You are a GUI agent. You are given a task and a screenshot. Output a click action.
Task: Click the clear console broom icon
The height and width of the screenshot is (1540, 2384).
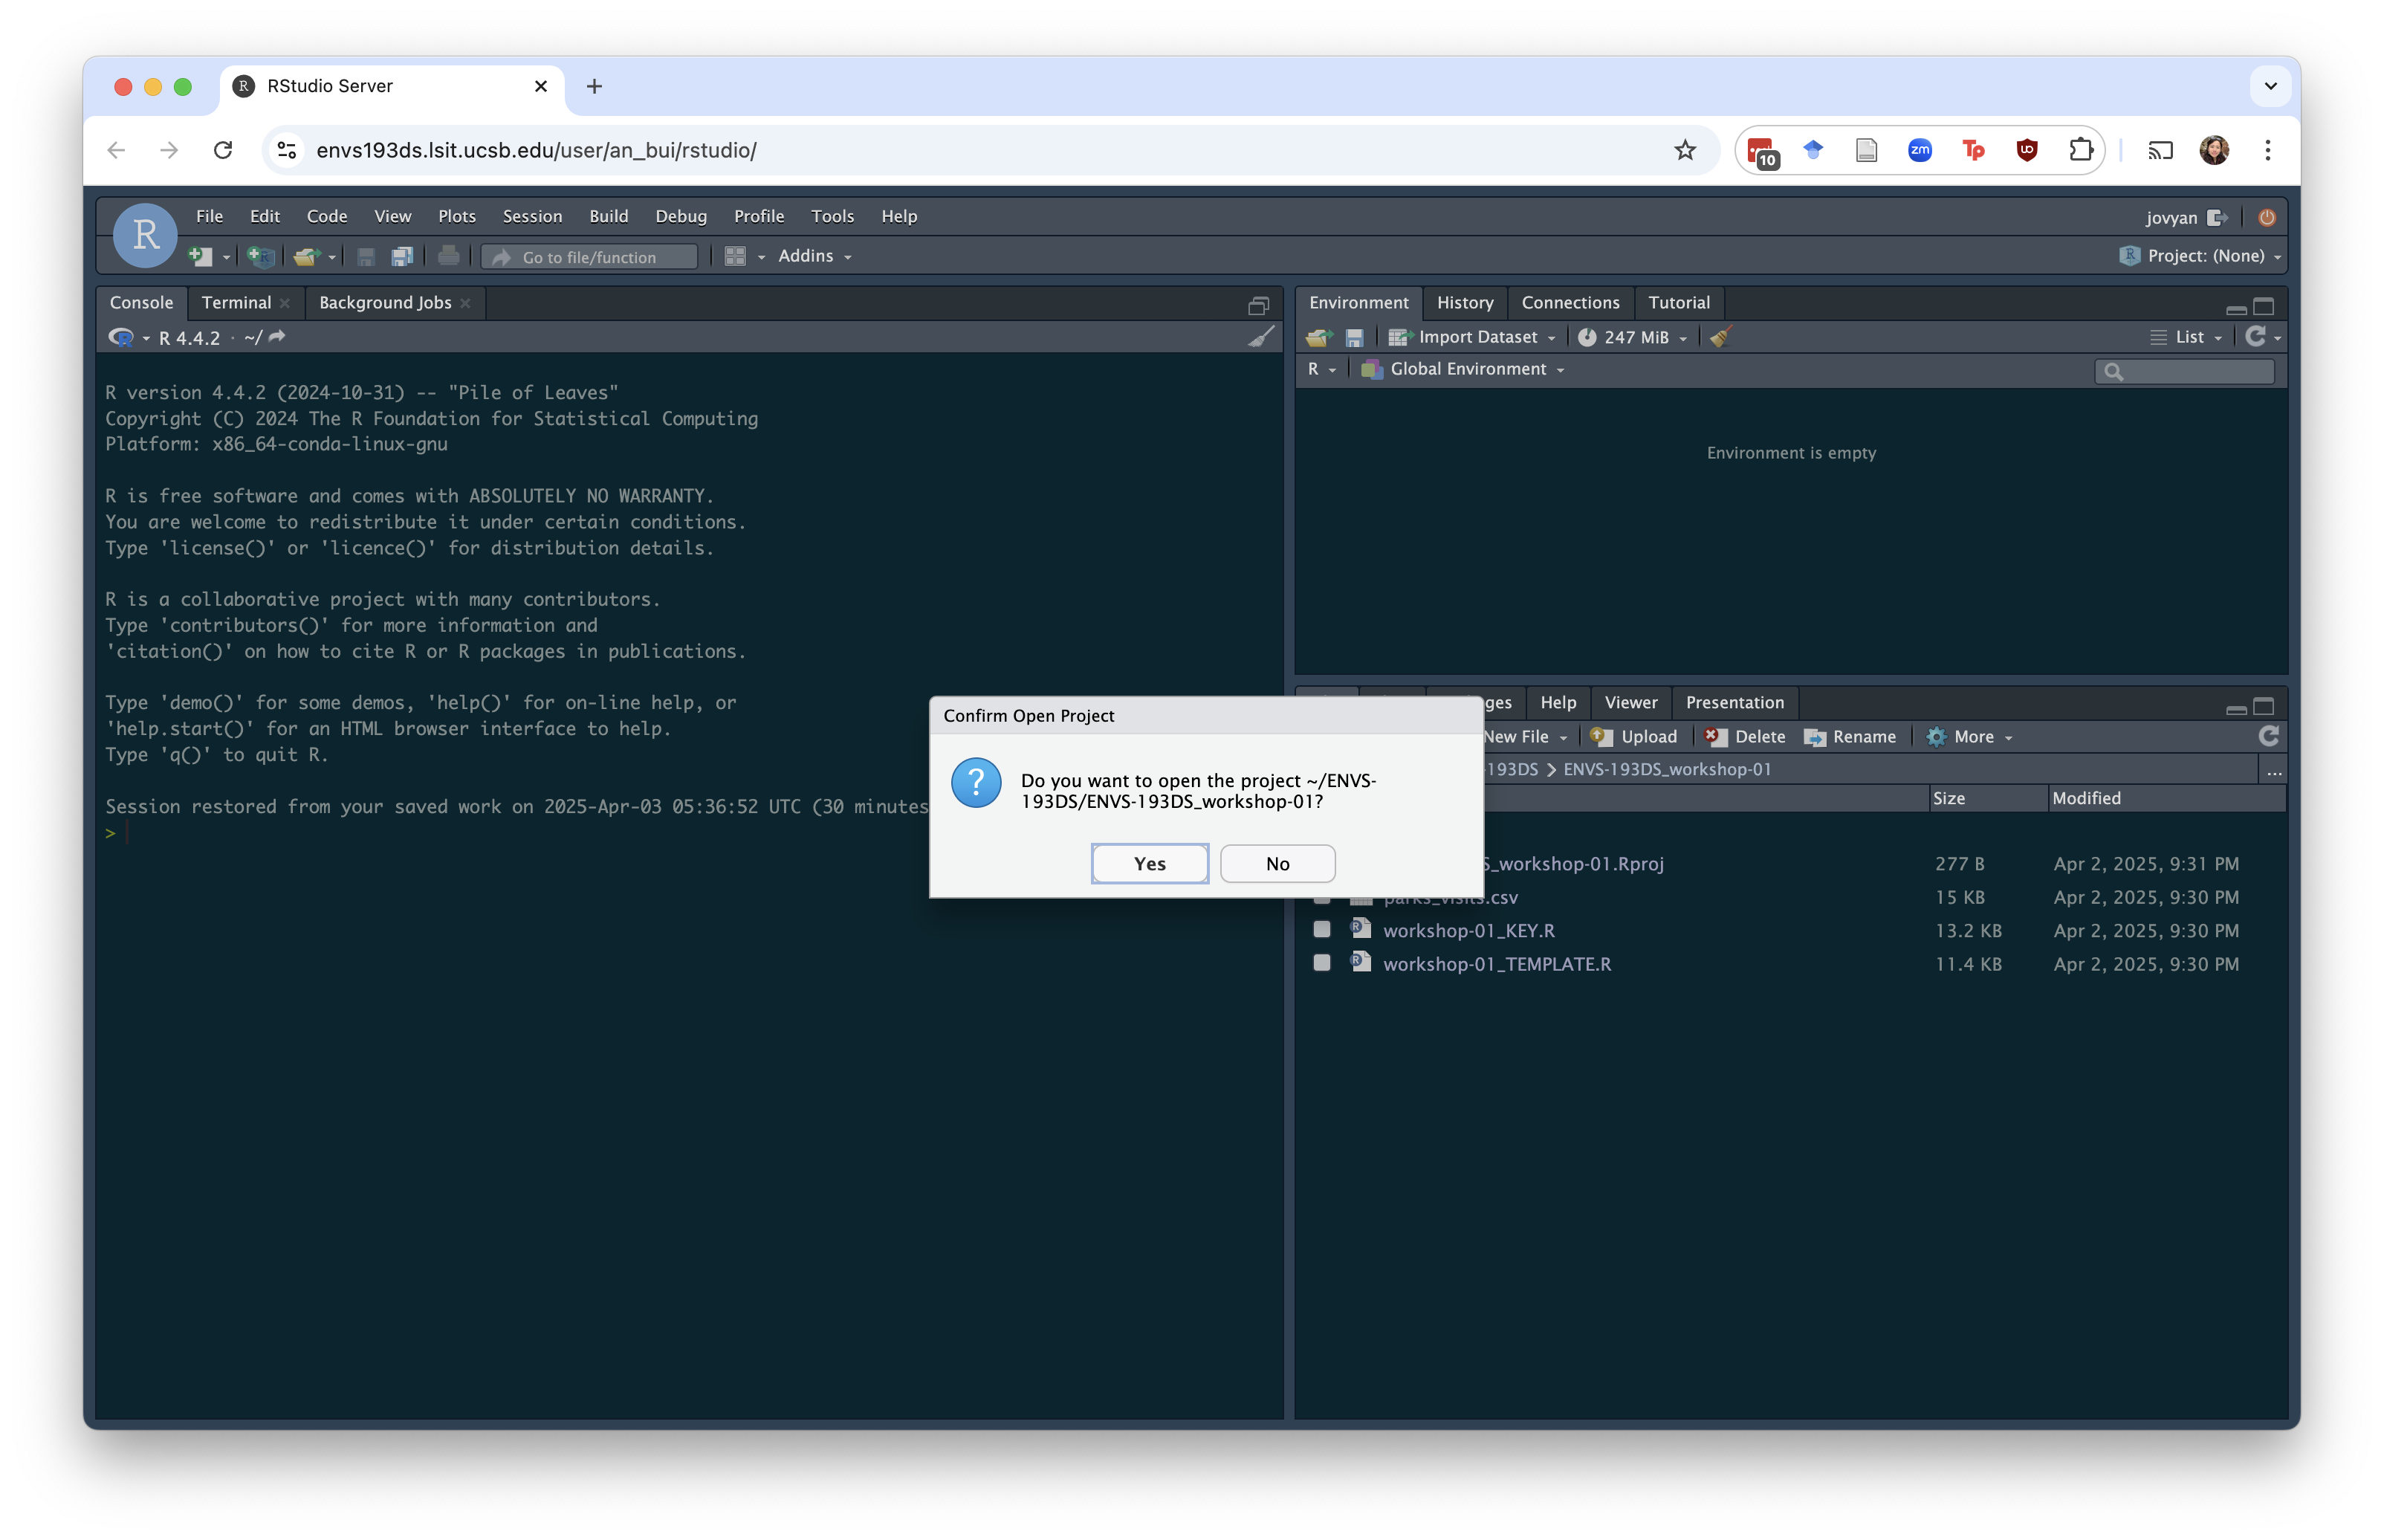pyautogui.click(x=1261, y=337)
